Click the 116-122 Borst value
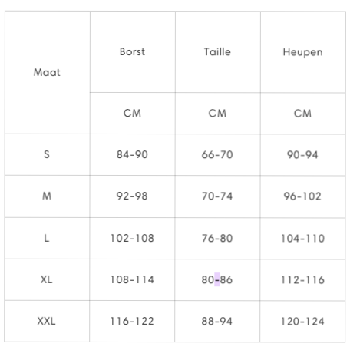Viewport: 350px width, 350px height. coord(132,321)
